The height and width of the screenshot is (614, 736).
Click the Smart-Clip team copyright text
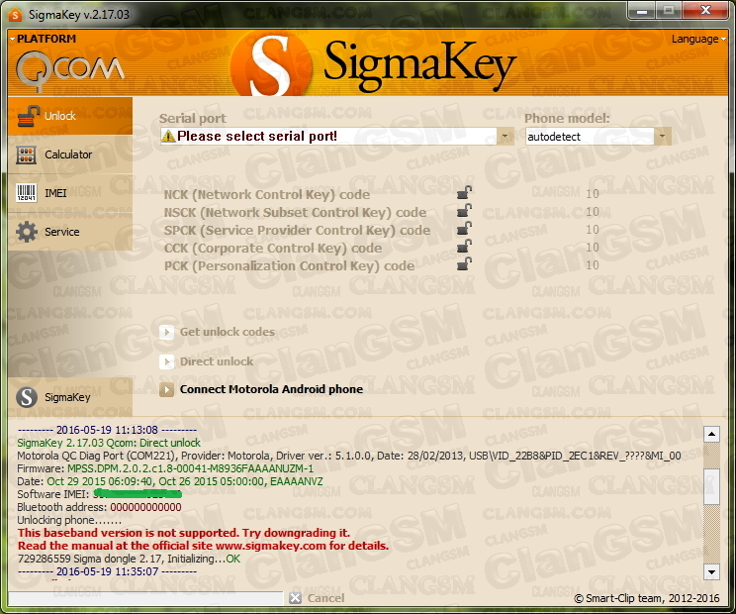click(x=647, y=598)
